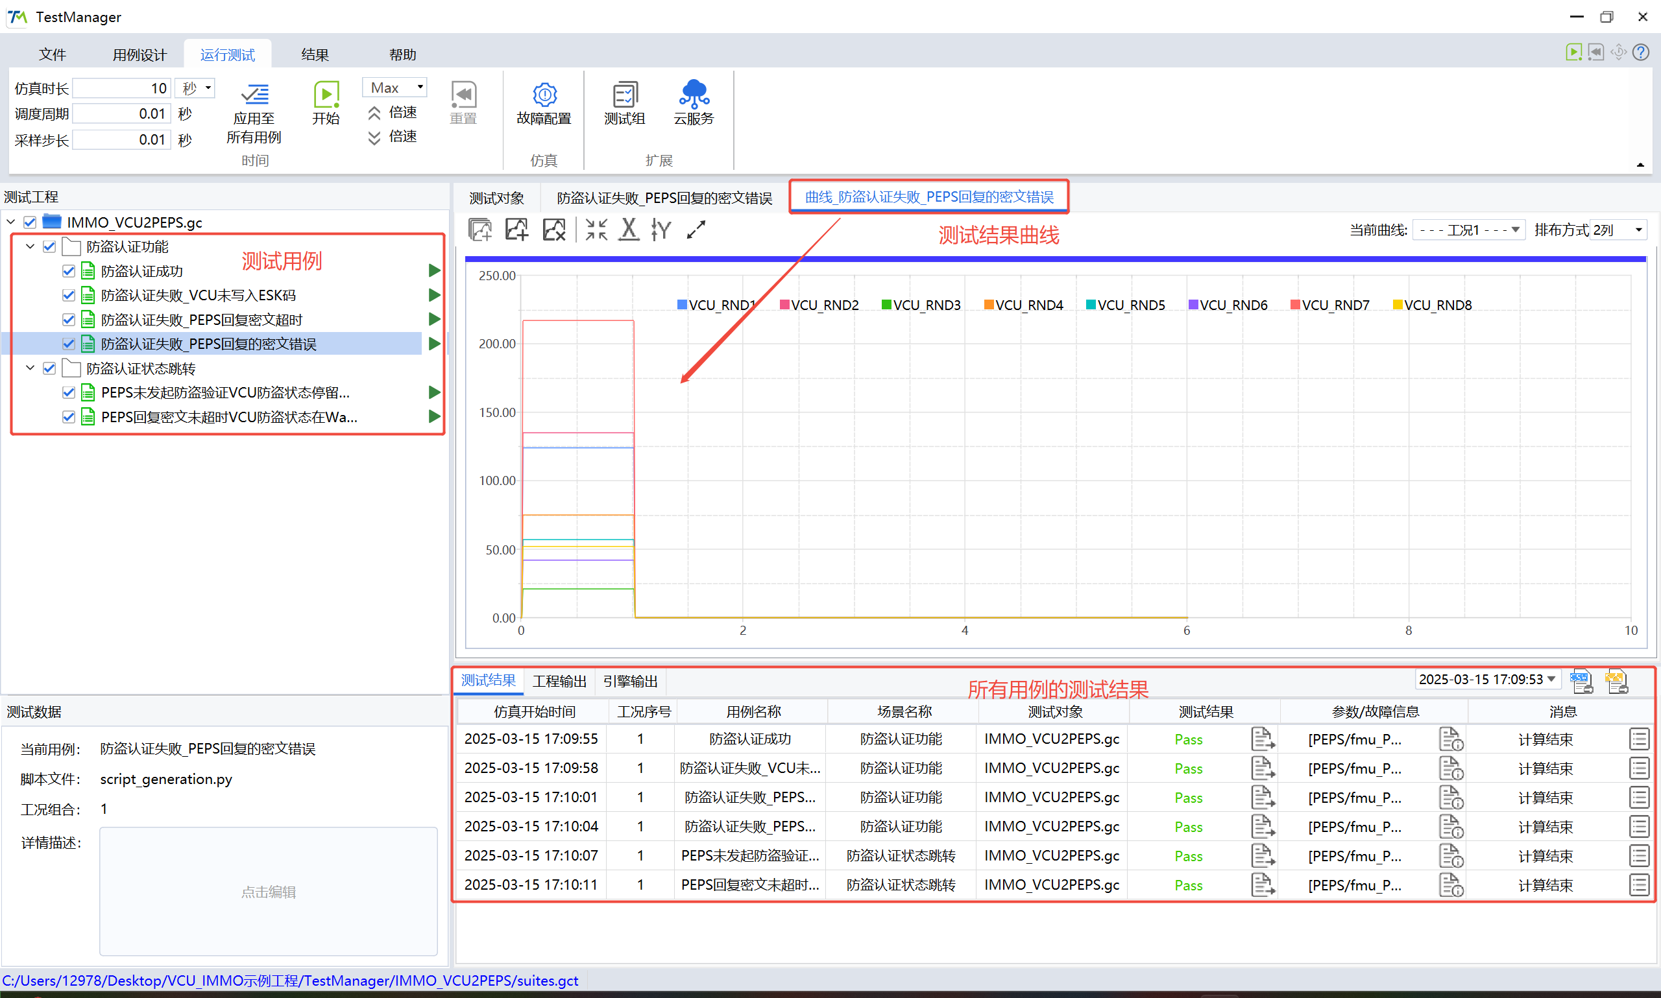Click the 重置 reset icon
1661x998 pixels.
(x=463, y=95)
